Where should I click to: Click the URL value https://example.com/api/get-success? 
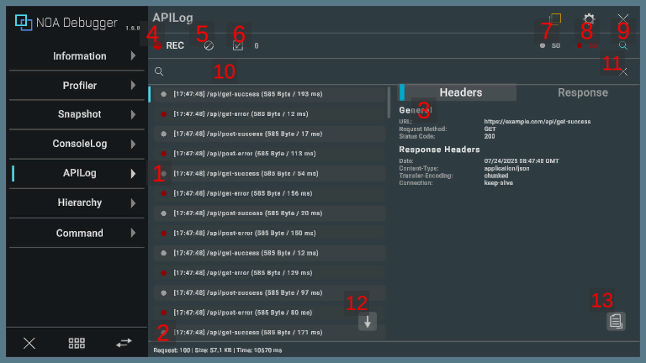[x=537, y=122]
